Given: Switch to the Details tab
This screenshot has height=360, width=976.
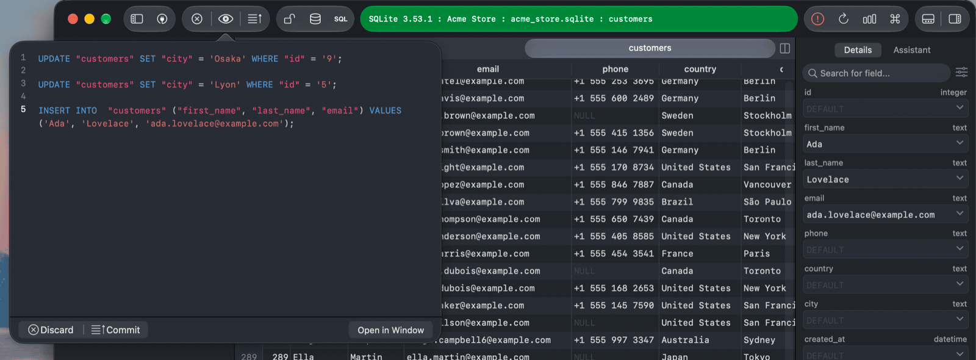Looking at the screenshot, I should coord(858,50).
